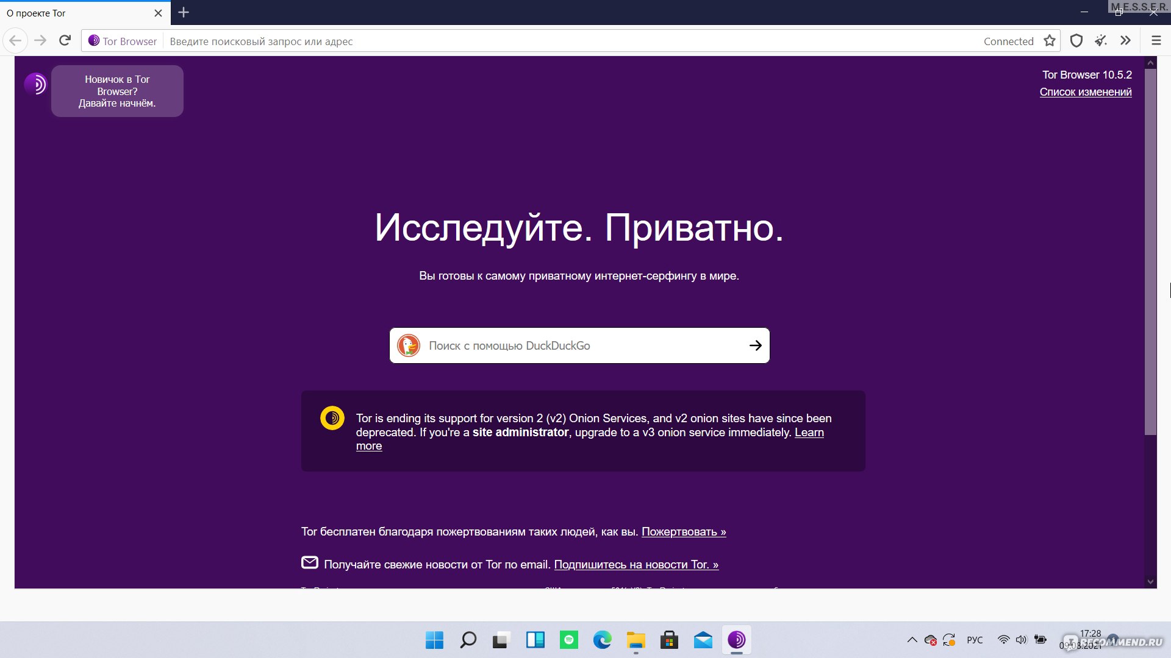Click 'Список изменений' link

click(x=1086, y=91)
